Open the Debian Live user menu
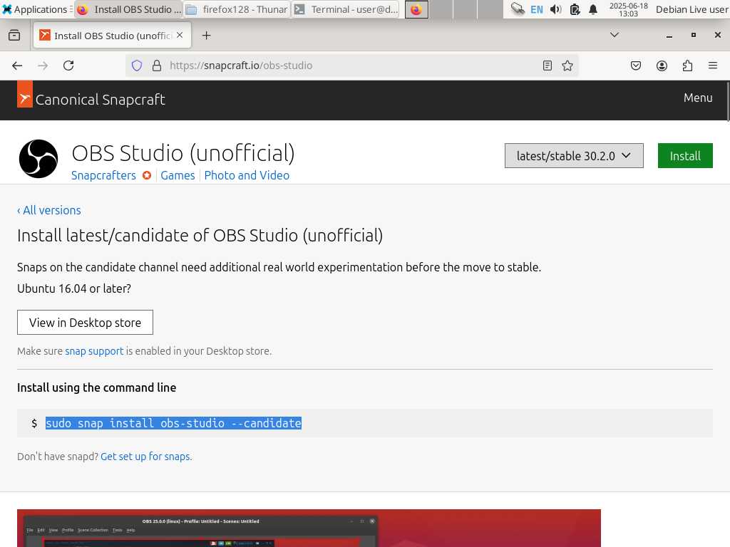Screen dimensions: 730x547 coord(692,9)
